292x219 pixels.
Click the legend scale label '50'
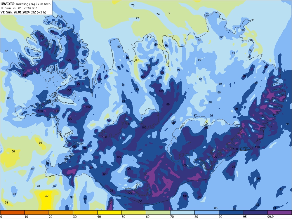[x=124, y=217]
